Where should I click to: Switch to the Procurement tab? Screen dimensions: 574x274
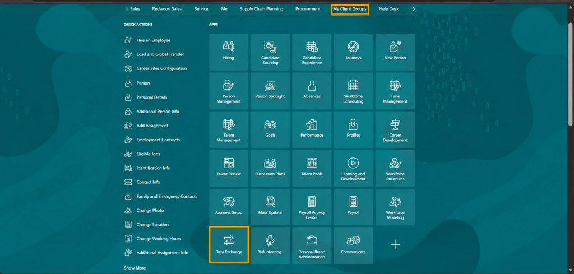tap(308, 9)
